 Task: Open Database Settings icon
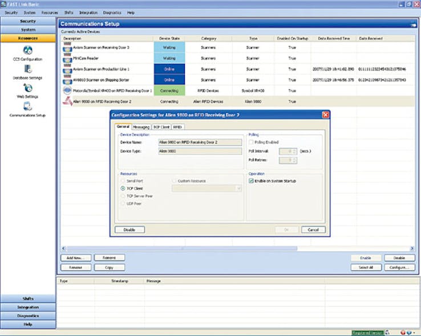tap(27, 69)
